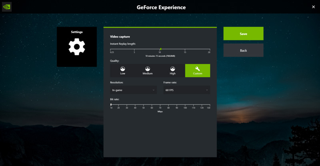Click the Bit rate label

[115, 100]
